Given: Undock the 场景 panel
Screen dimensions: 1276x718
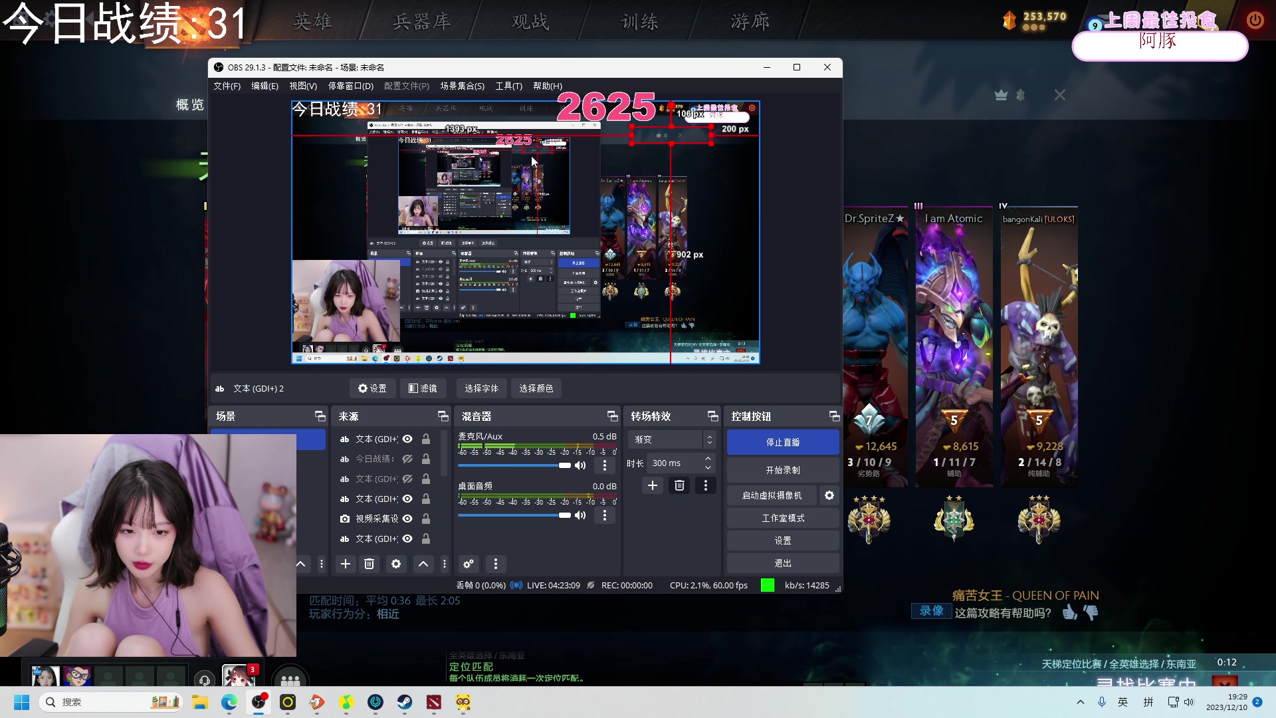Looking at the screenshot, I should [x=320, y=416].
